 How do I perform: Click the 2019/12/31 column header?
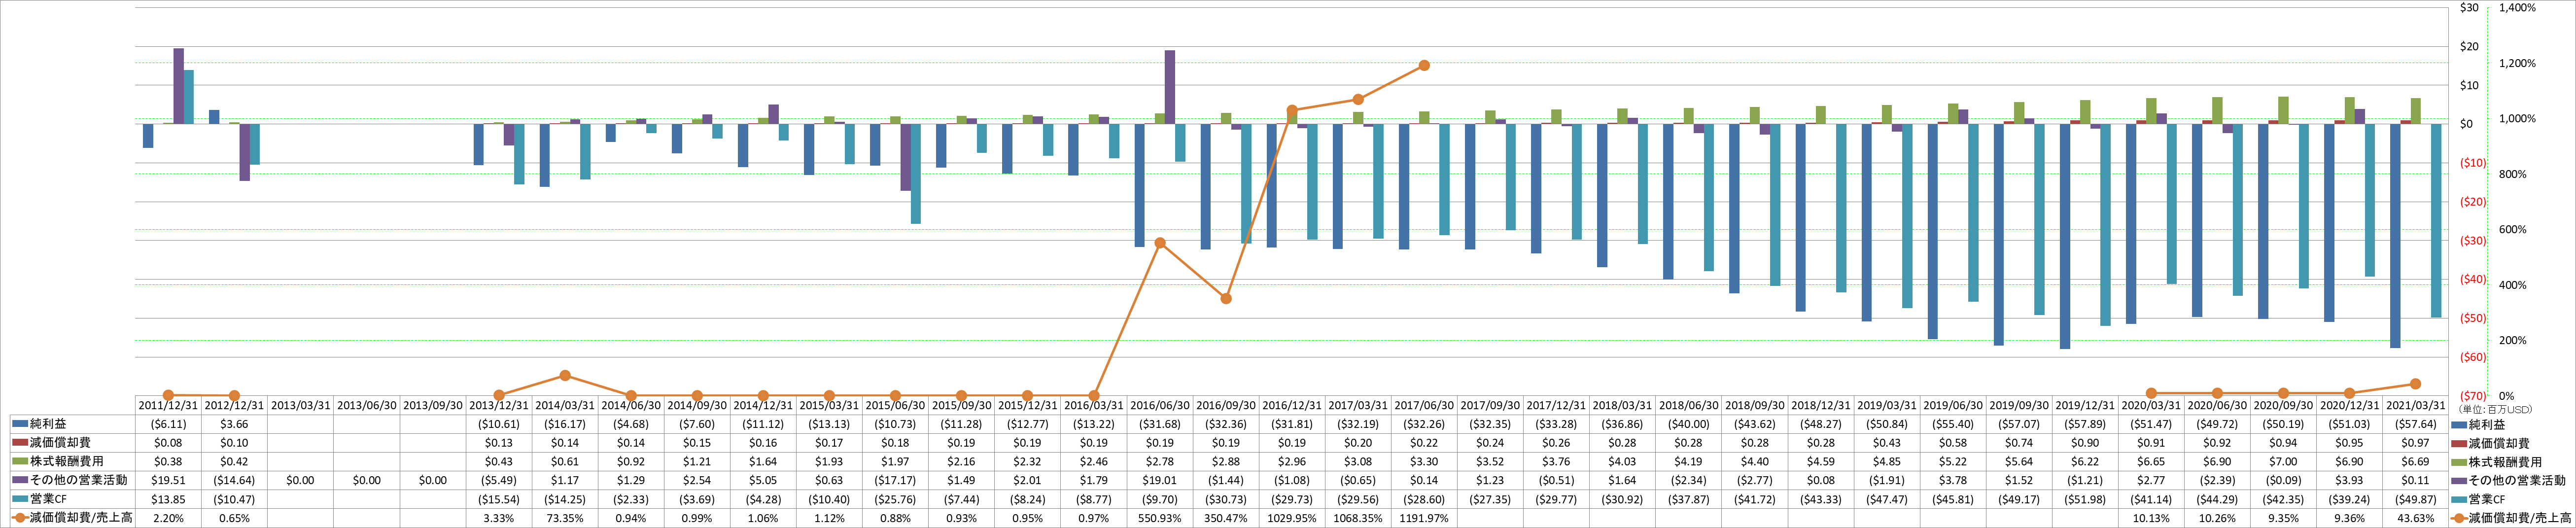[x=2085, y=405]
